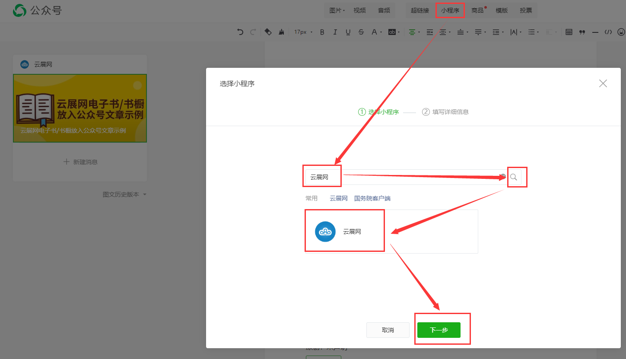626x359 pixels.
Task: Click the 云展网 account name at left
Action: [x=43, y=64]
